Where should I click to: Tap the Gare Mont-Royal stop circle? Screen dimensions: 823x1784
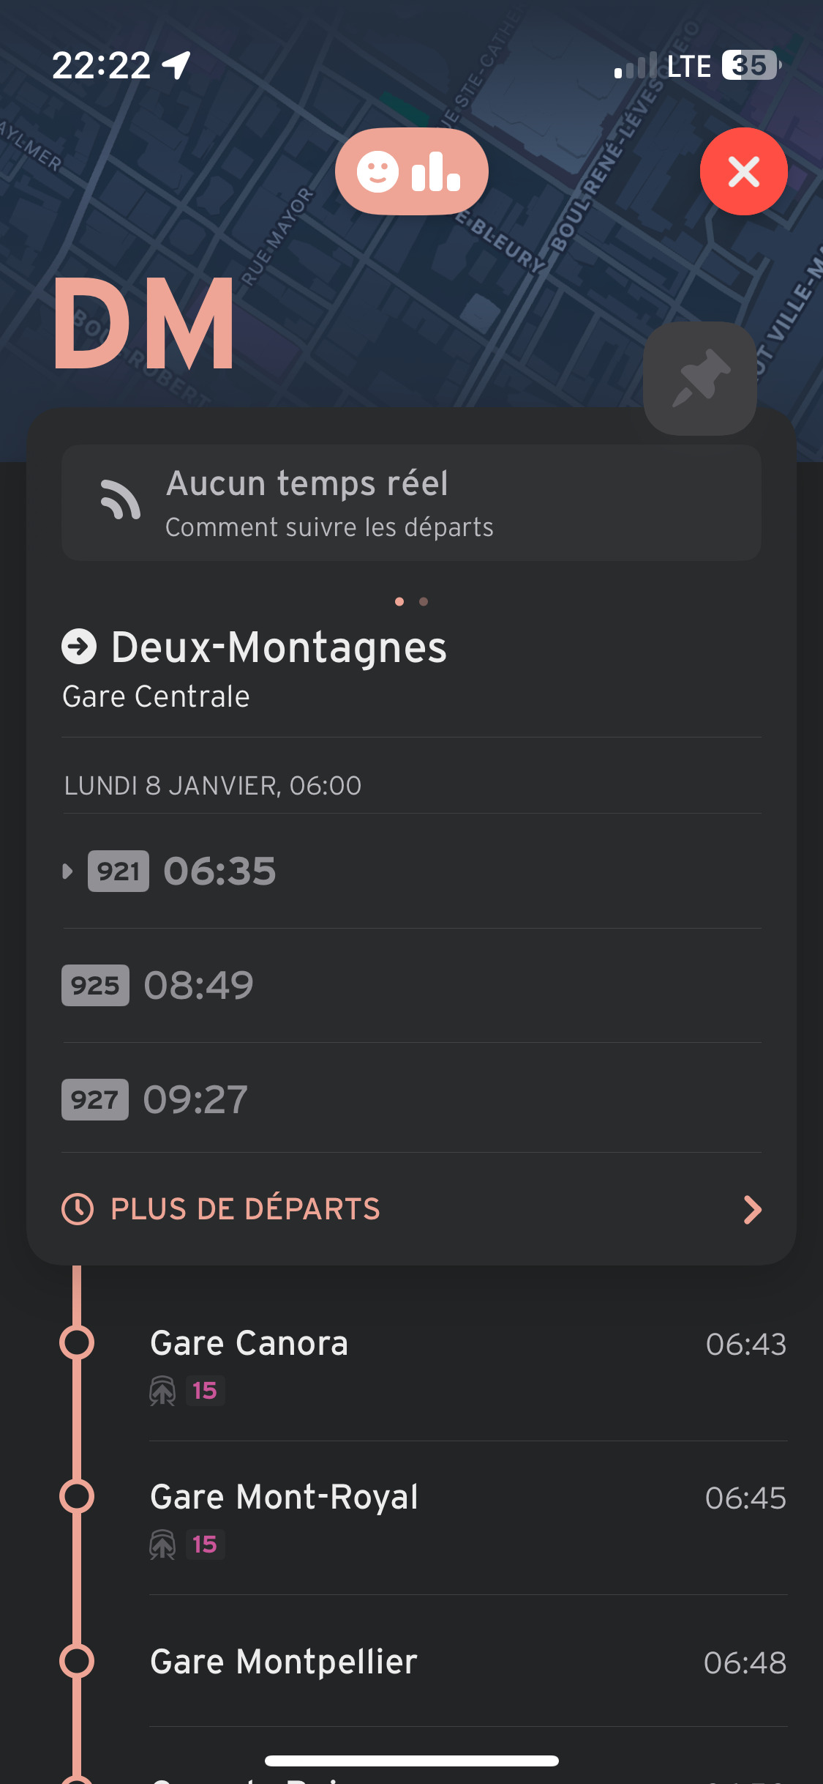point(77,1496)
